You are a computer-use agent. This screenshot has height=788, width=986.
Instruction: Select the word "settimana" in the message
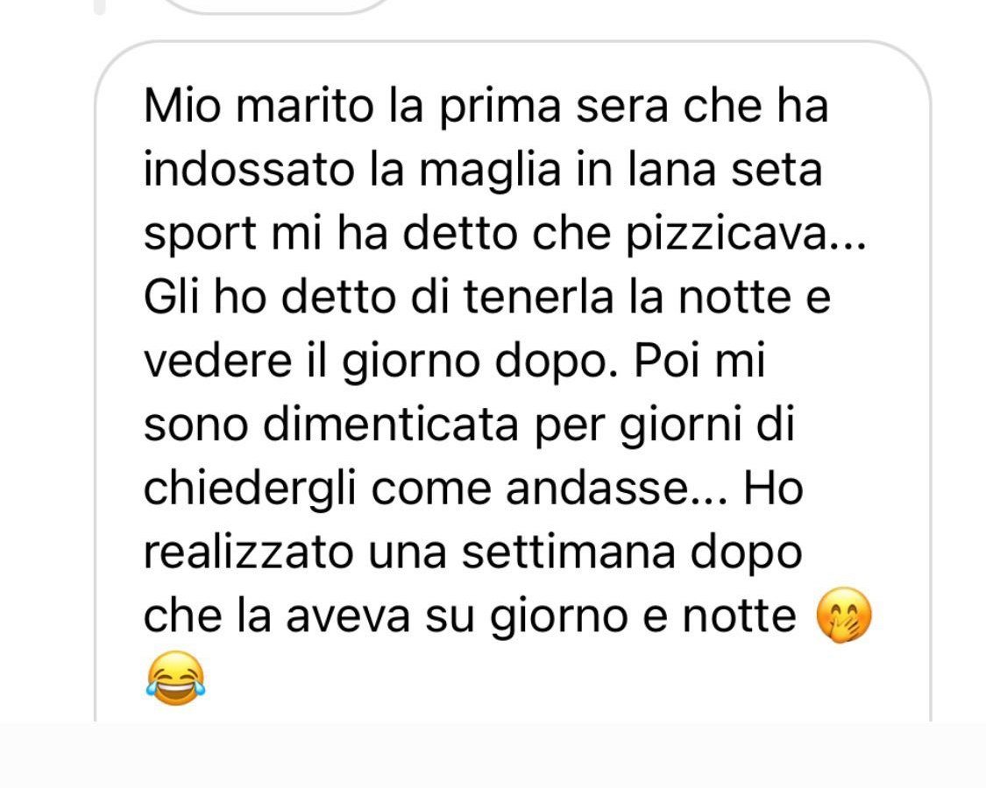(569, 552)
